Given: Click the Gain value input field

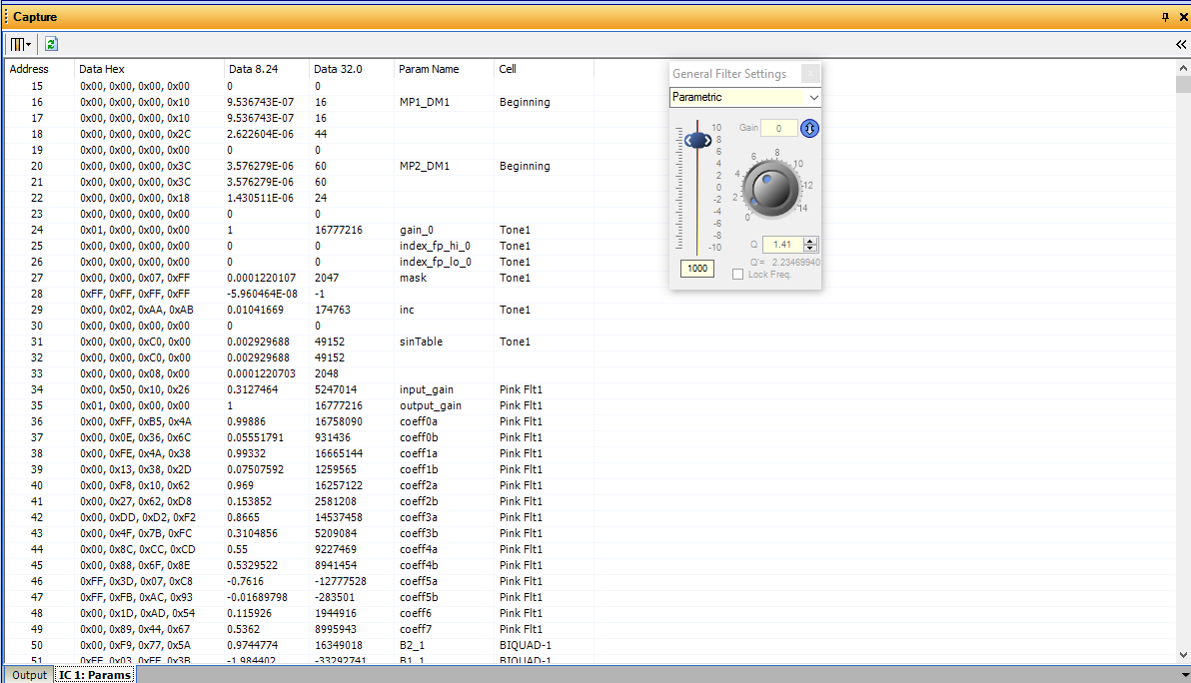Looking at the screenshot, I should [778, 128].
